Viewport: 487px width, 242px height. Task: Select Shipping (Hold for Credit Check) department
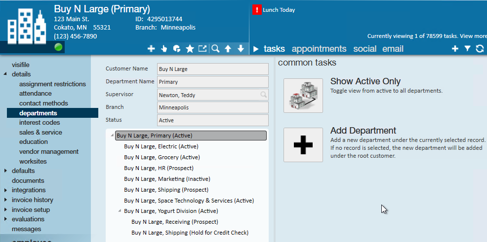tap(190, 233)
